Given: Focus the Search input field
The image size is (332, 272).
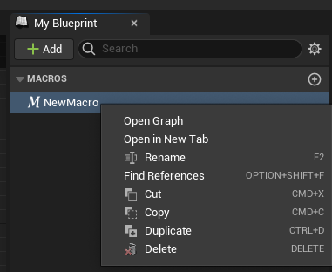Looking at the screenshot, I should pyautogui.click(x=196, y=49).
